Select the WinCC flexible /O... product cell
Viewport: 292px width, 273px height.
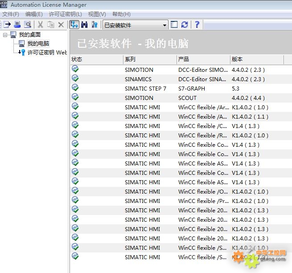[x=203, y=192]
